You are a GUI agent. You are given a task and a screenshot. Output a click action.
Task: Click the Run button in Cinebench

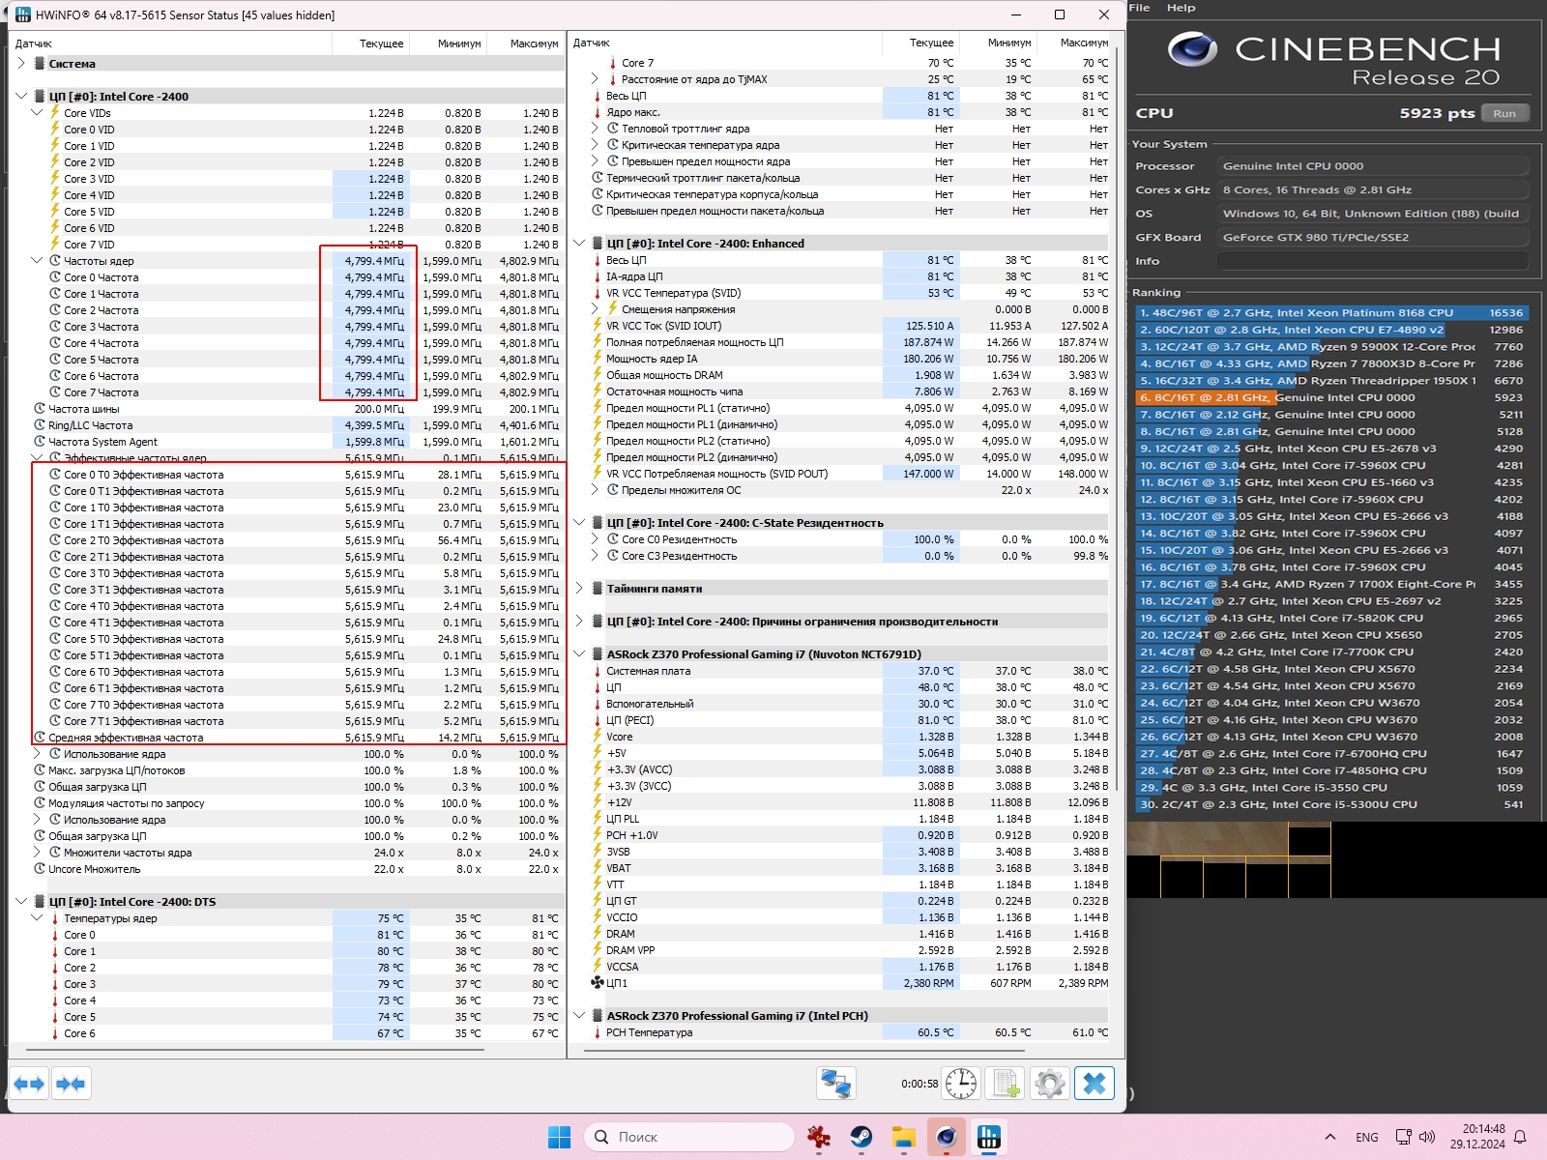coord(1504,113)
